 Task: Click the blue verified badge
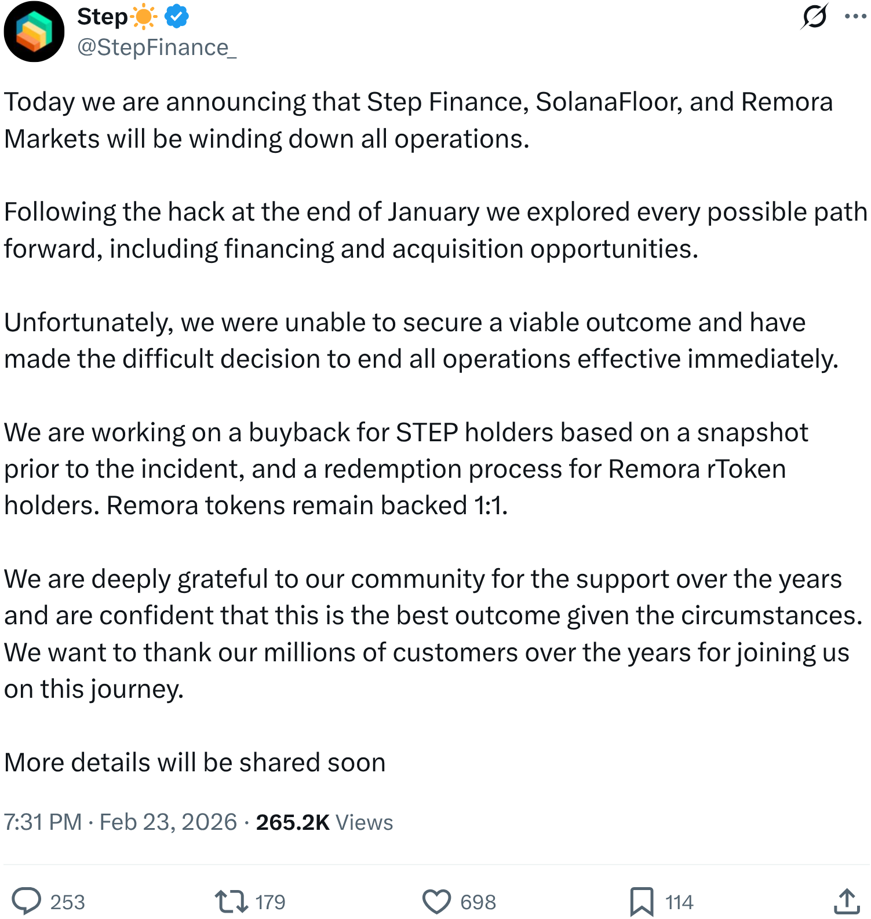pos(176,17)
